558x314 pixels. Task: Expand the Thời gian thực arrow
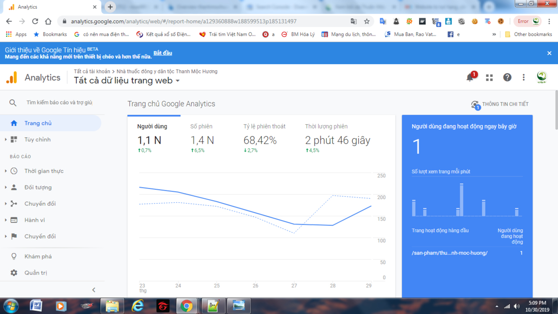pos(6,171)
